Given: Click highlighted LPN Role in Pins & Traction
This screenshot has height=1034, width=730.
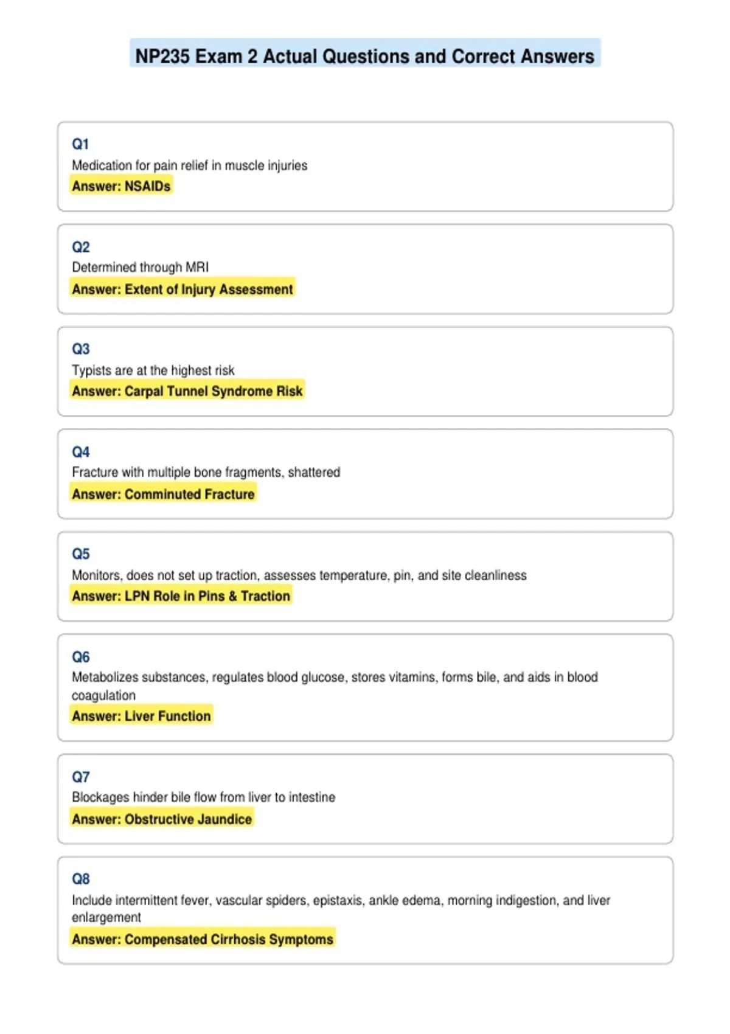Looking at the screenshot, I should click(181, 596).
